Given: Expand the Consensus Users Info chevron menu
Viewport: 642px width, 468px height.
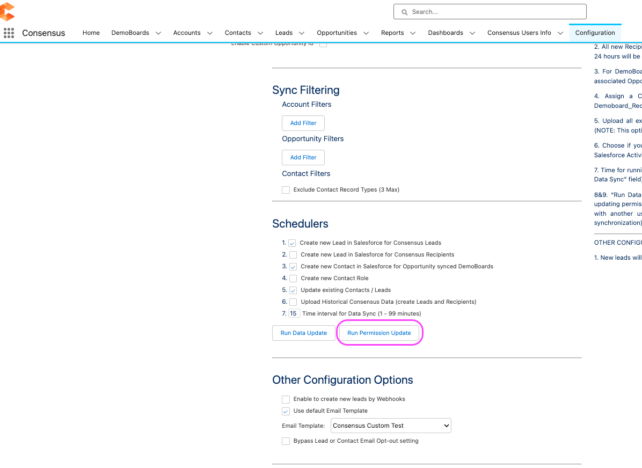Looking at the screenshot, I should (560, 33).
